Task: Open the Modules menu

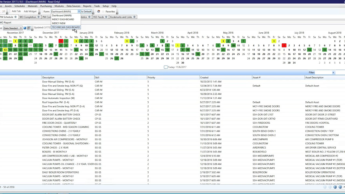Action: (x=59, y=6)
